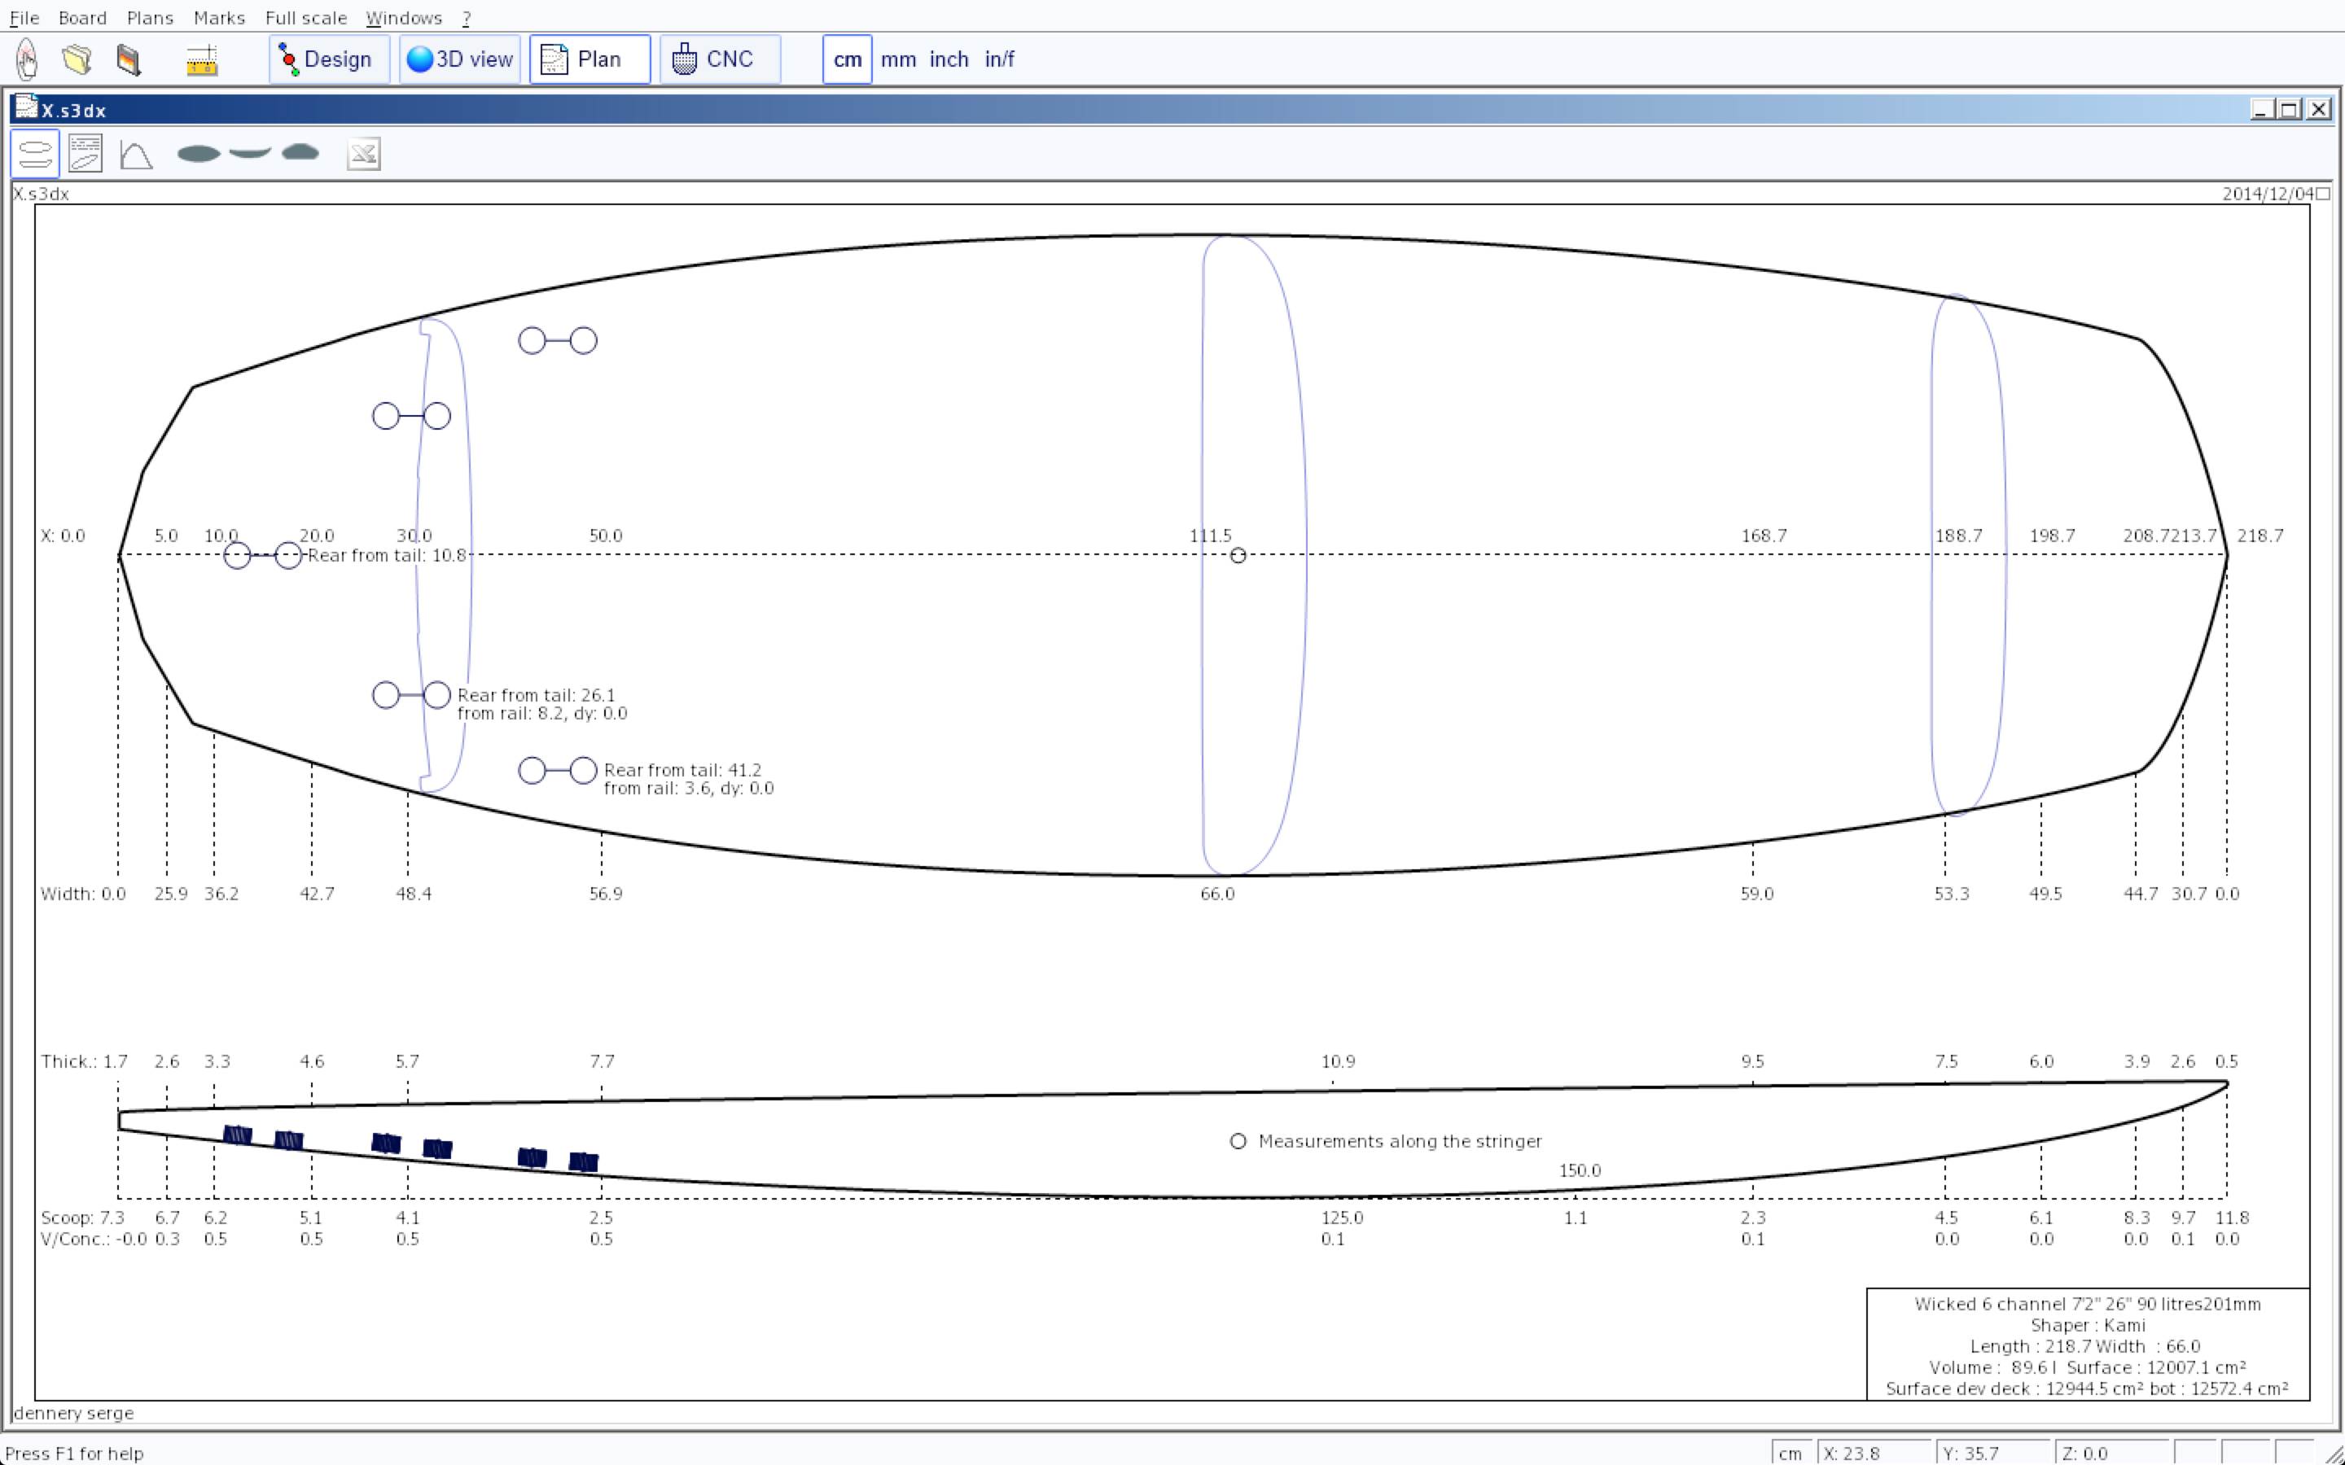This screenshot has width=2345, height=1465.
Task: Open the Board menu
Action: (x=82, y=17)
